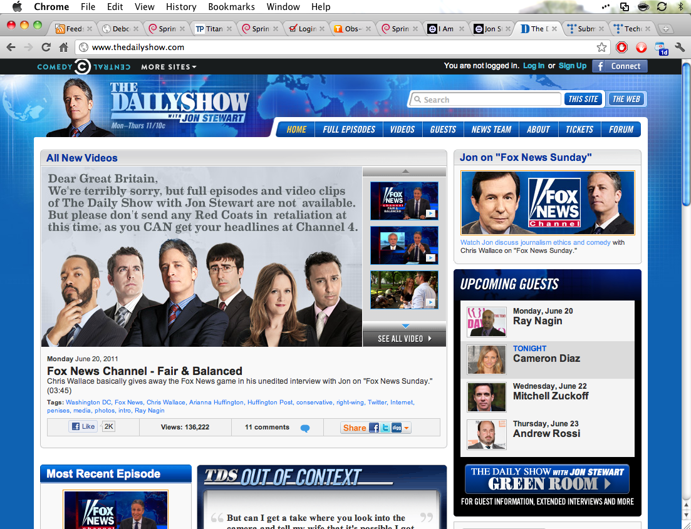Open the VIDEOS nav tab
Viewport: 691px width, 529px height.
pyautogui.click(x=402, y=130)
